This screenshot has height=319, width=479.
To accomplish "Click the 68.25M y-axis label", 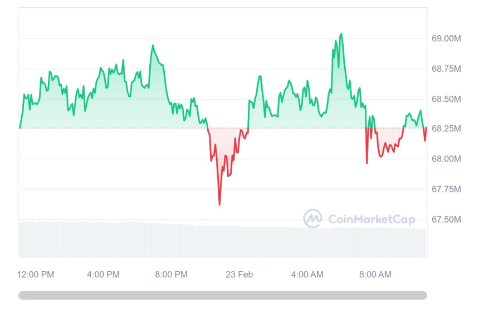I will coord(446,129).
